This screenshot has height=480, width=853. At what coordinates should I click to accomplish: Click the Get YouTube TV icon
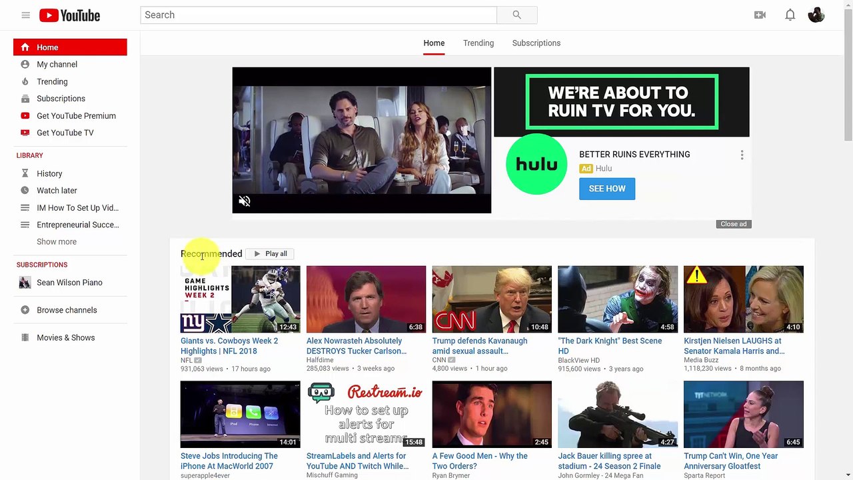25,133
